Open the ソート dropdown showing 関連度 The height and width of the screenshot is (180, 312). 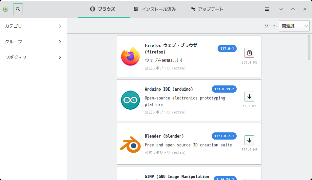pyautogui.click(x=294, y=26)
